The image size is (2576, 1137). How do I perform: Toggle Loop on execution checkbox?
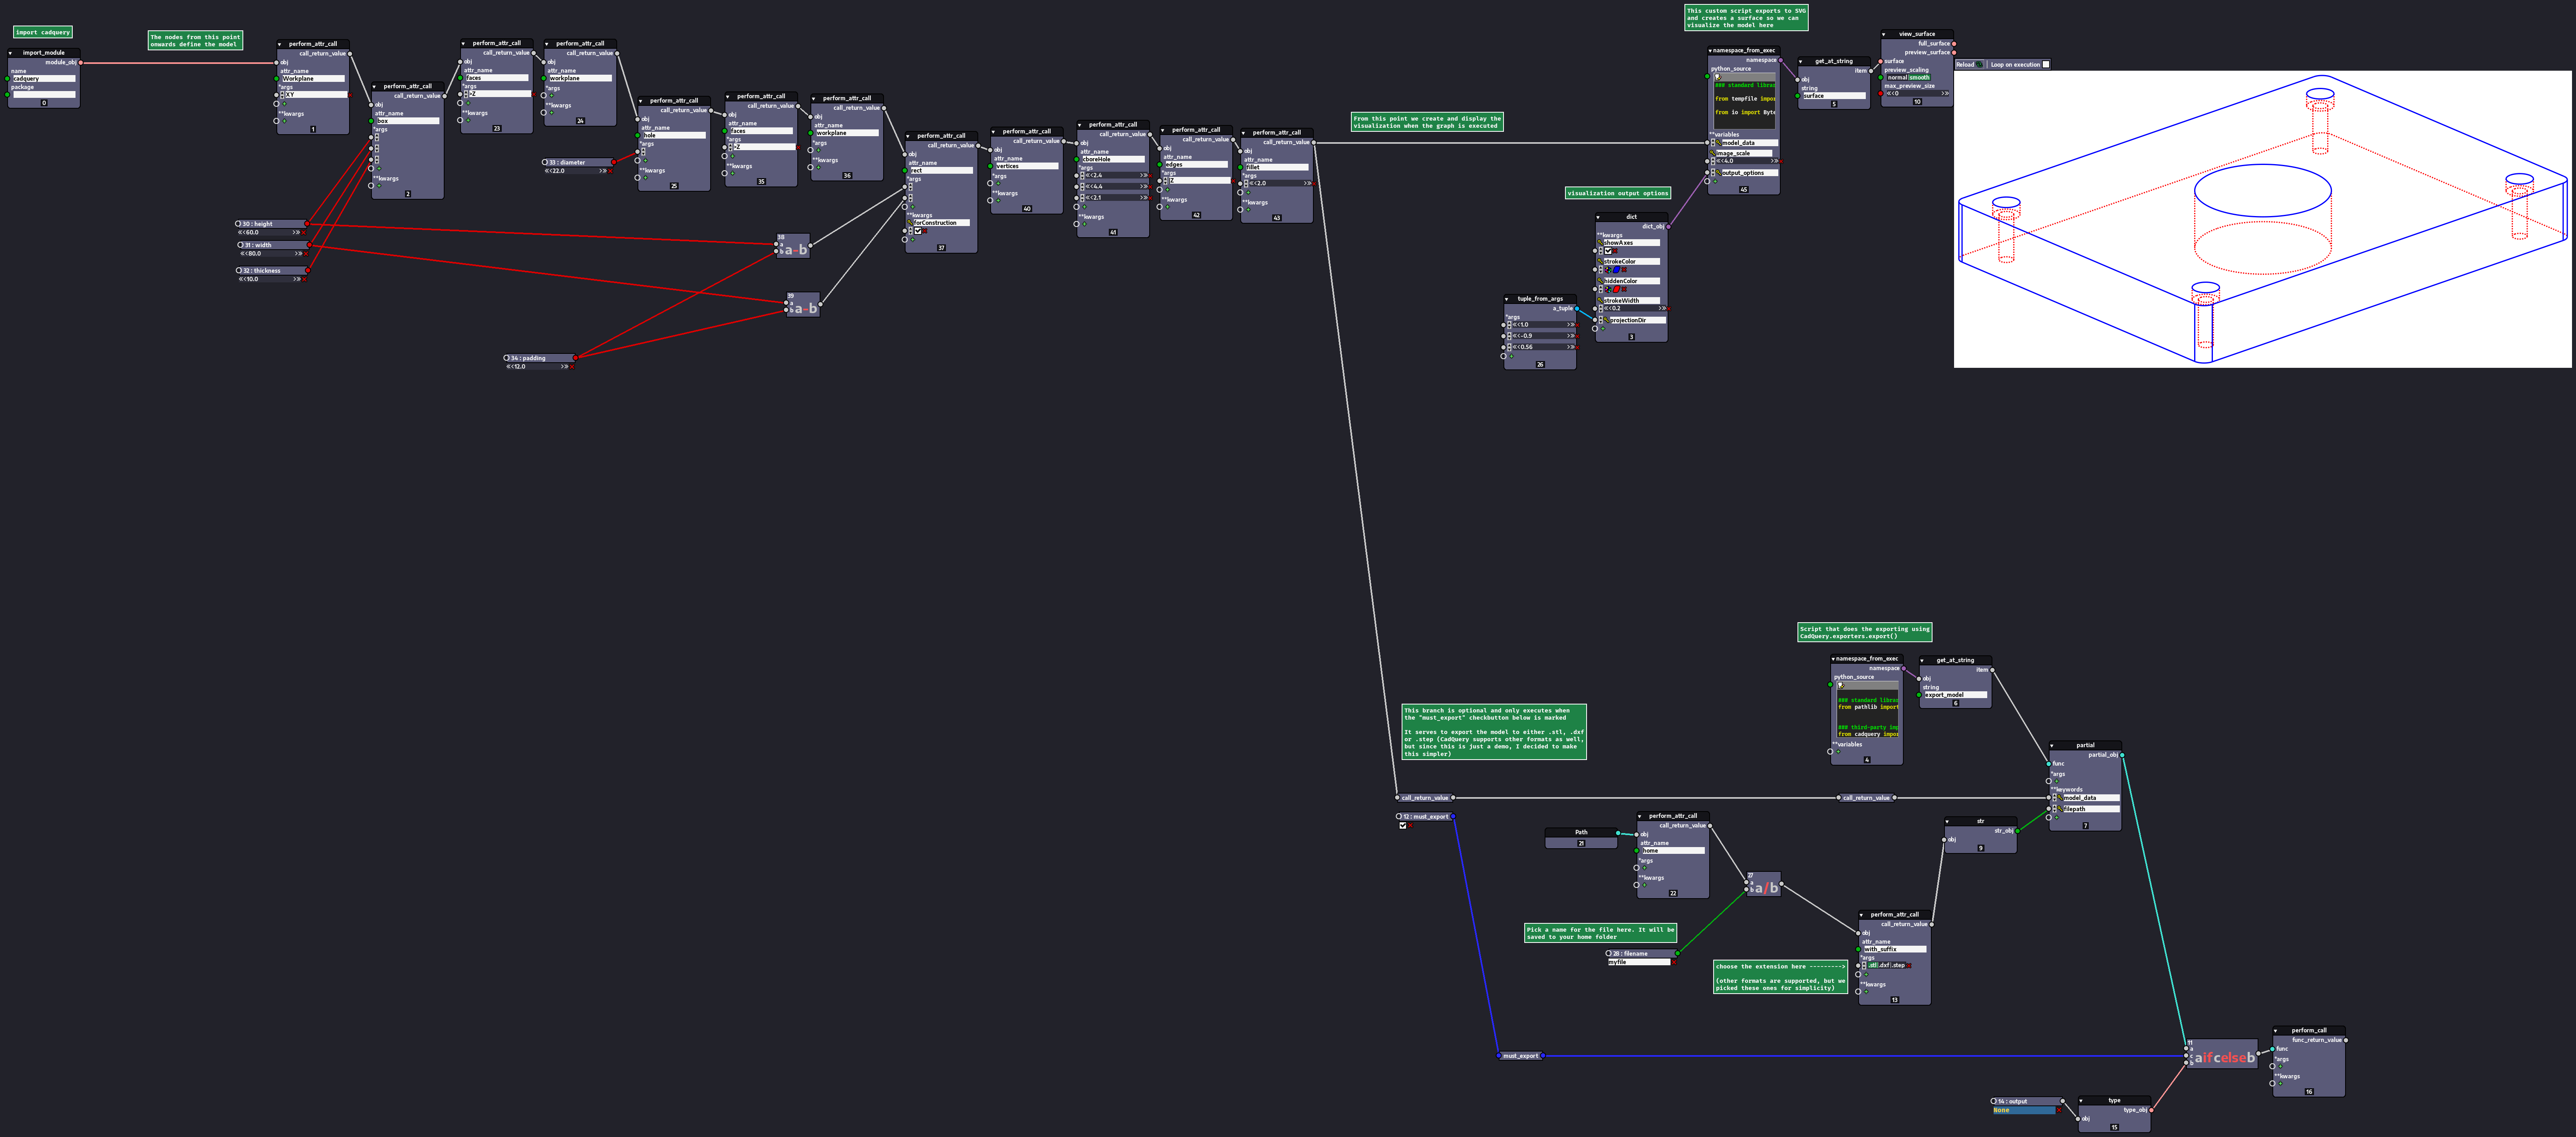pyautogui.click(x=2046, y=64)
